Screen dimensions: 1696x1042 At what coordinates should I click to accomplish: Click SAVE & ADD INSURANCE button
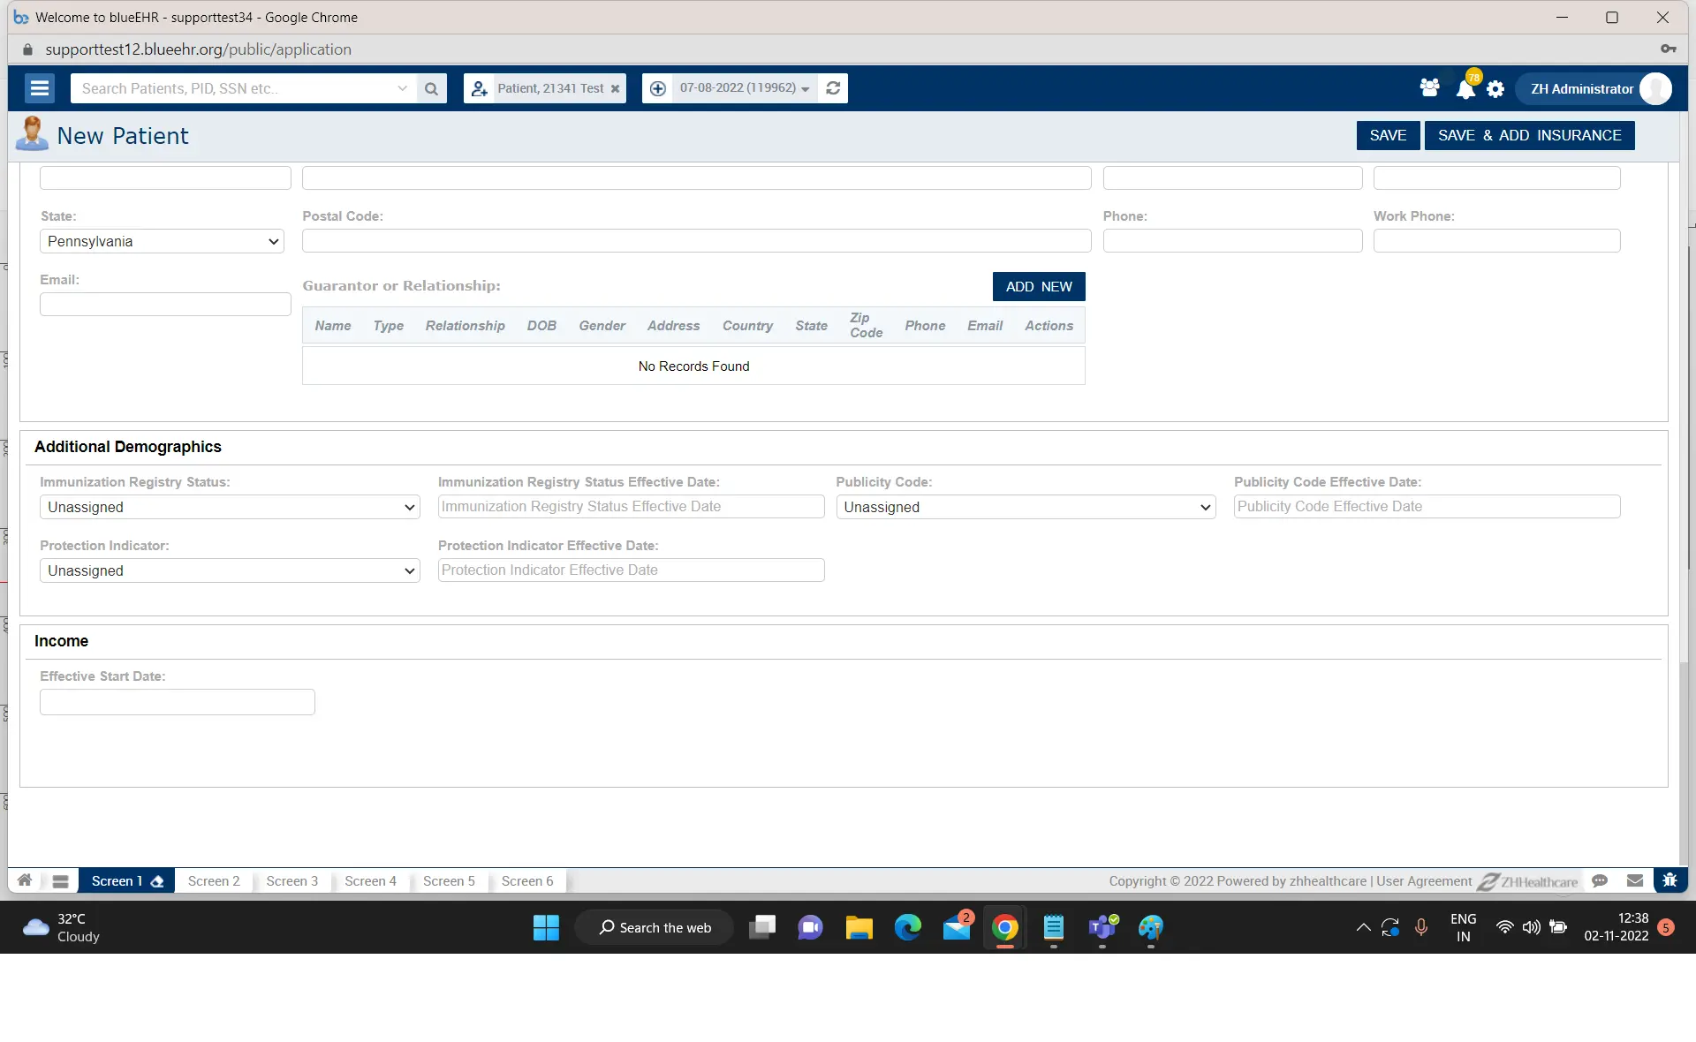(1530, 135)
